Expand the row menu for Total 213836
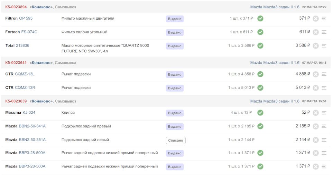 pyautogui.click(x=324, y=46)
